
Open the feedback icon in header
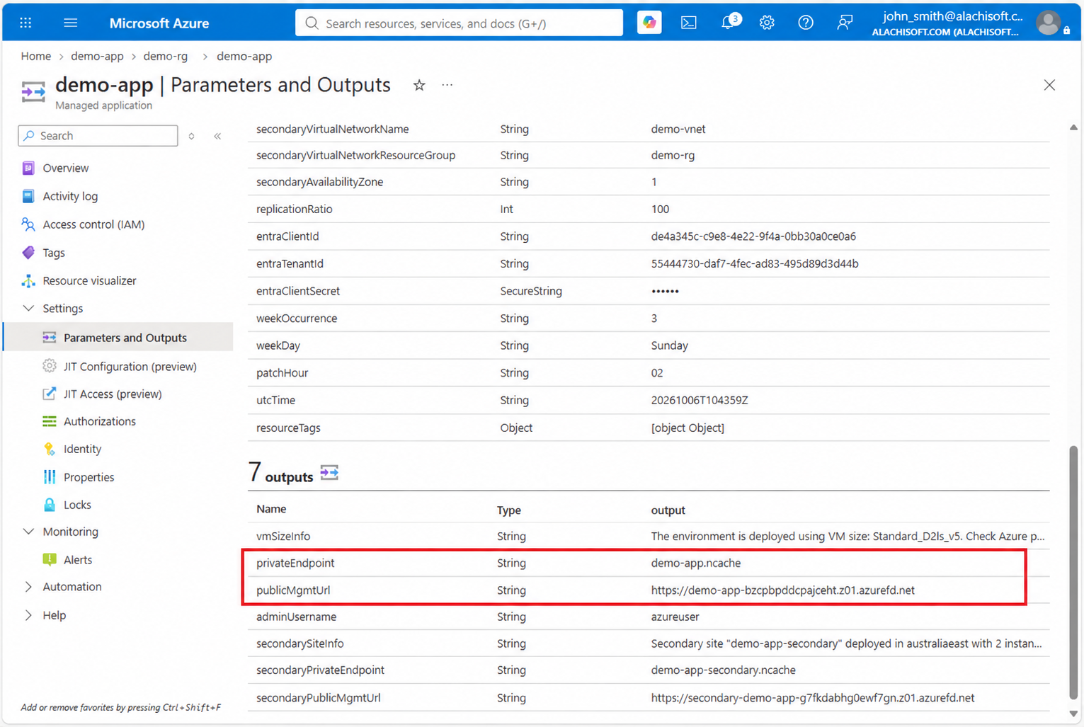point(845,23)
